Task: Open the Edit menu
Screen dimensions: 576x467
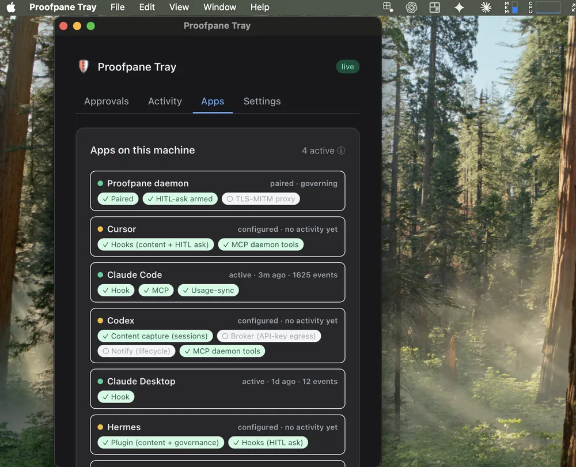Action: (147, 7)
